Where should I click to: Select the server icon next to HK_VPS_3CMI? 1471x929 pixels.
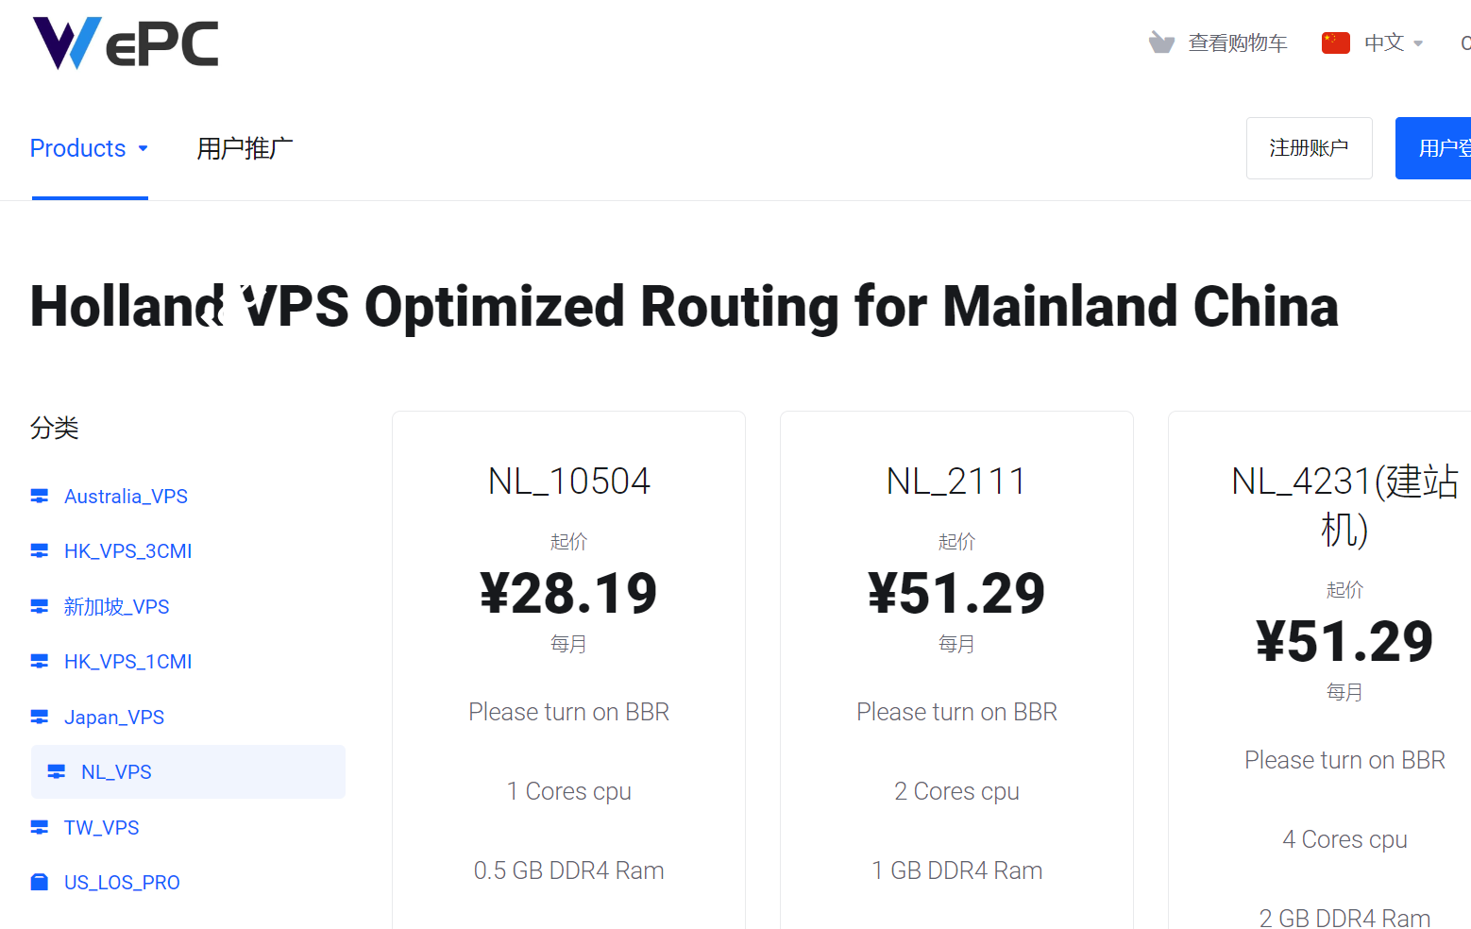[x=39, y=549]
